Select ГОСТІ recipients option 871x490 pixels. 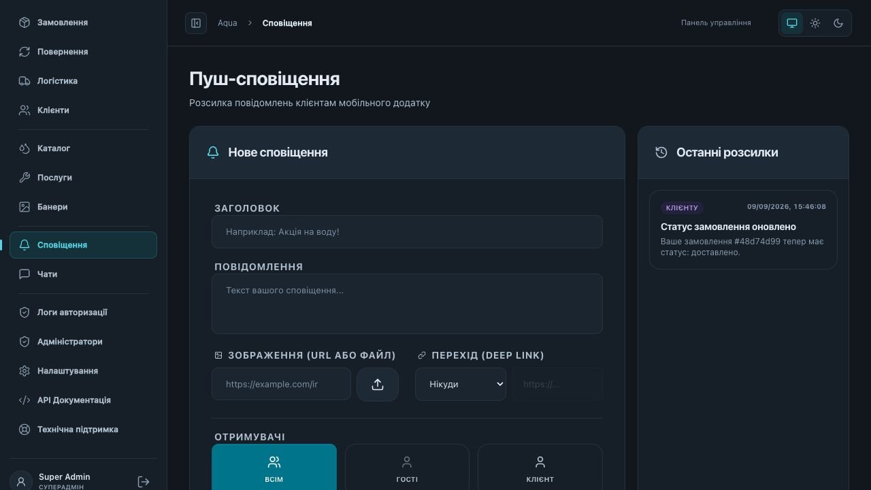(x=407, y=468)
